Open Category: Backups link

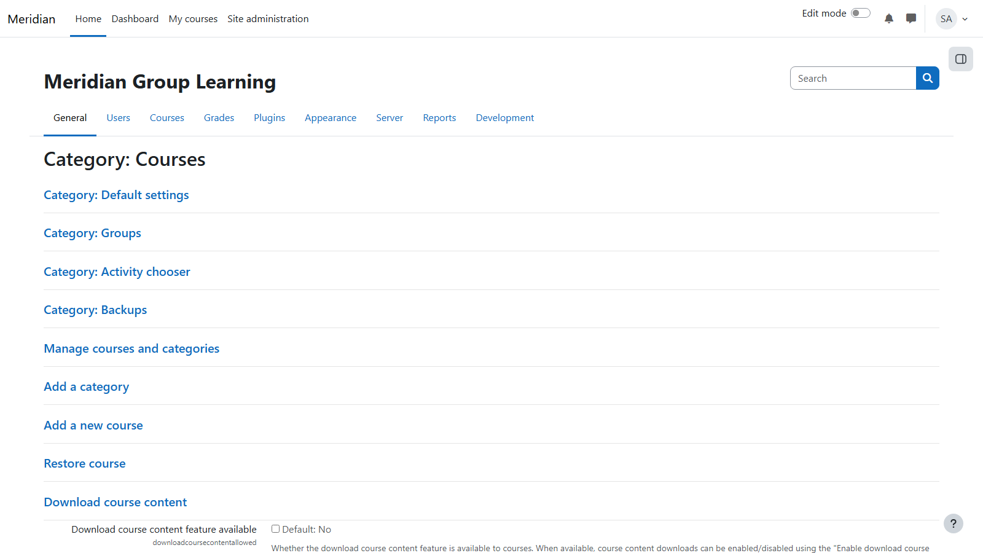[x=95, y=310]
